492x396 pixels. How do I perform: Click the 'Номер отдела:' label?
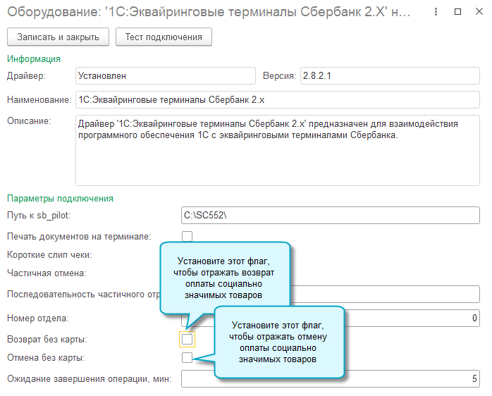click(x=38, y=318)
